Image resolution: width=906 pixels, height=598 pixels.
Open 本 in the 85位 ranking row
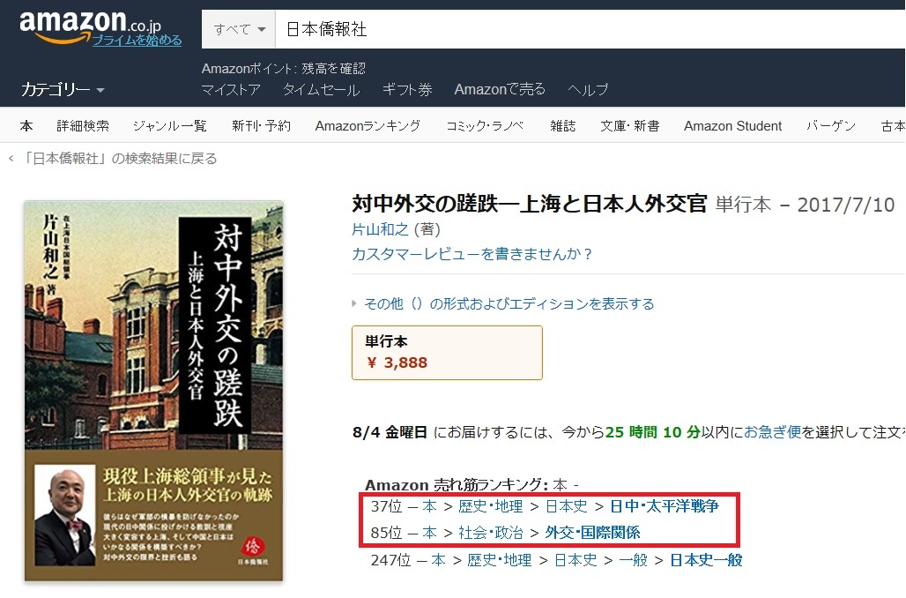(429, 533)
